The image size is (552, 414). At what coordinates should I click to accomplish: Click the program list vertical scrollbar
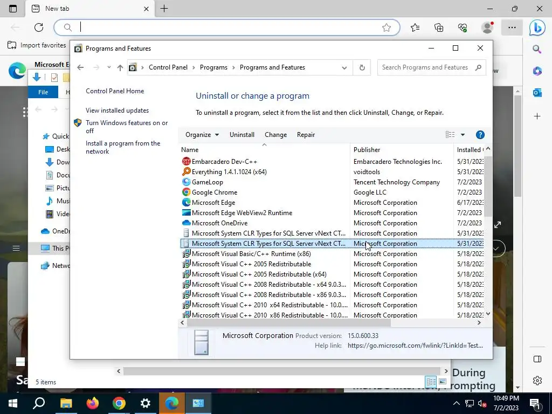click(x=488, y=187)
